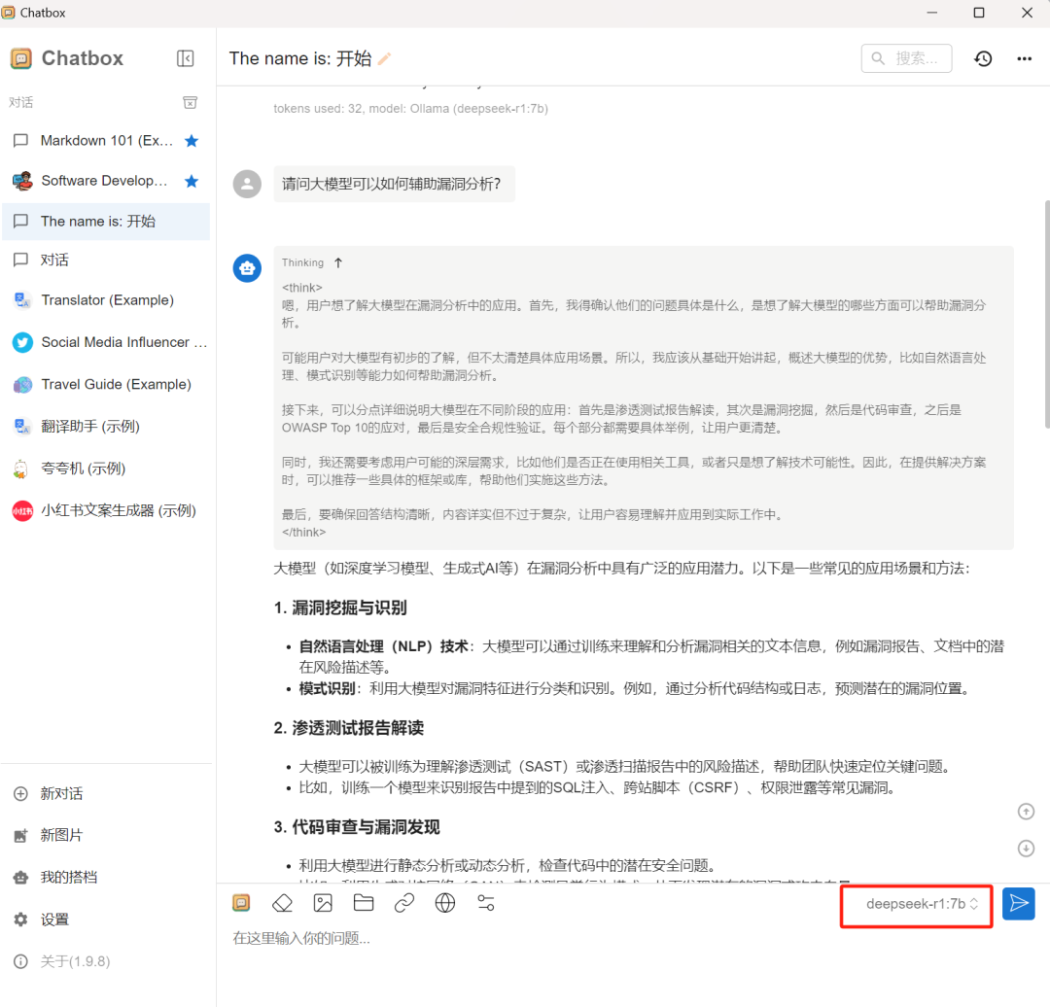Screen dimensions: 1050x1007
Task: Click the user message 请问大模型可以如何辅助漏洞分析
Action: (x=394, y=184)
